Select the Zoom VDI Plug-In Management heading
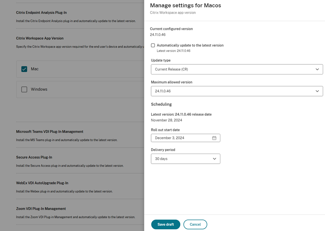 pos(41,209)
